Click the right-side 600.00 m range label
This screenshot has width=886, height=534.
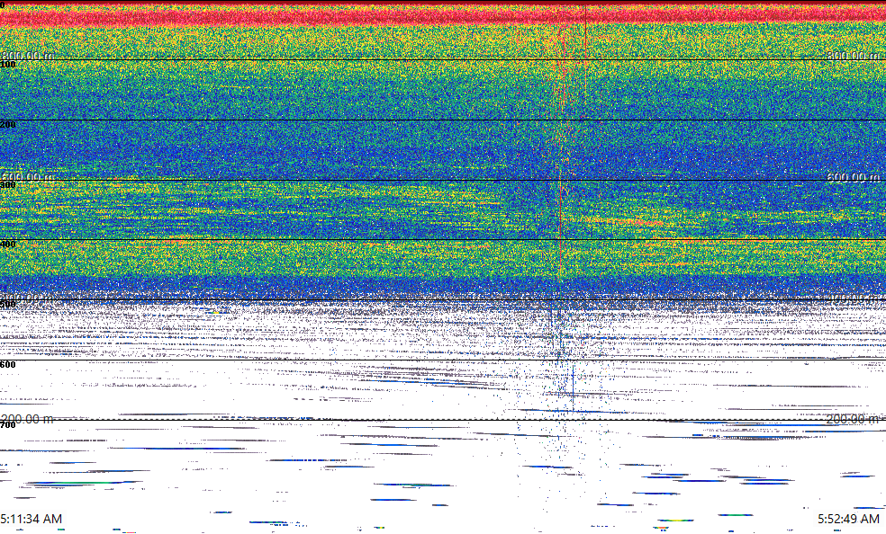[854, 177]
